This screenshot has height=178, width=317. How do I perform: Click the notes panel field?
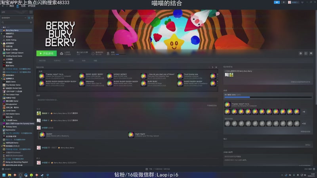point(268,144)
